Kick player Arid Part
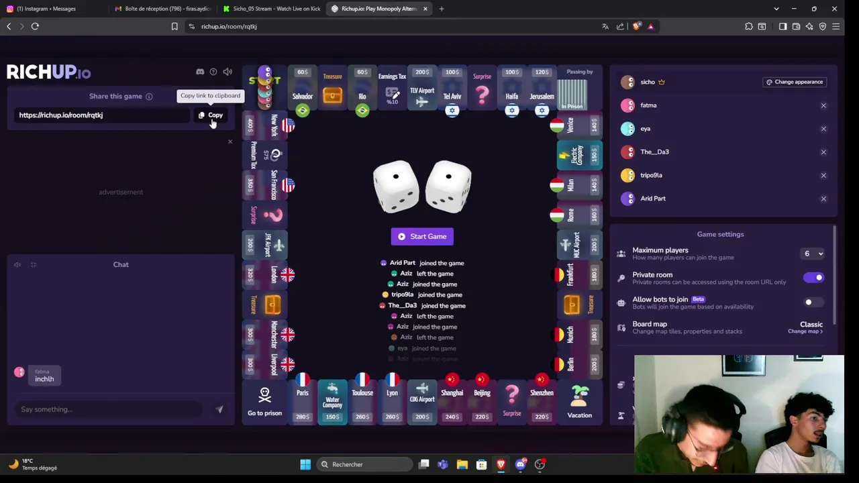This screenshot has width=859, height=483. point(823,199)
